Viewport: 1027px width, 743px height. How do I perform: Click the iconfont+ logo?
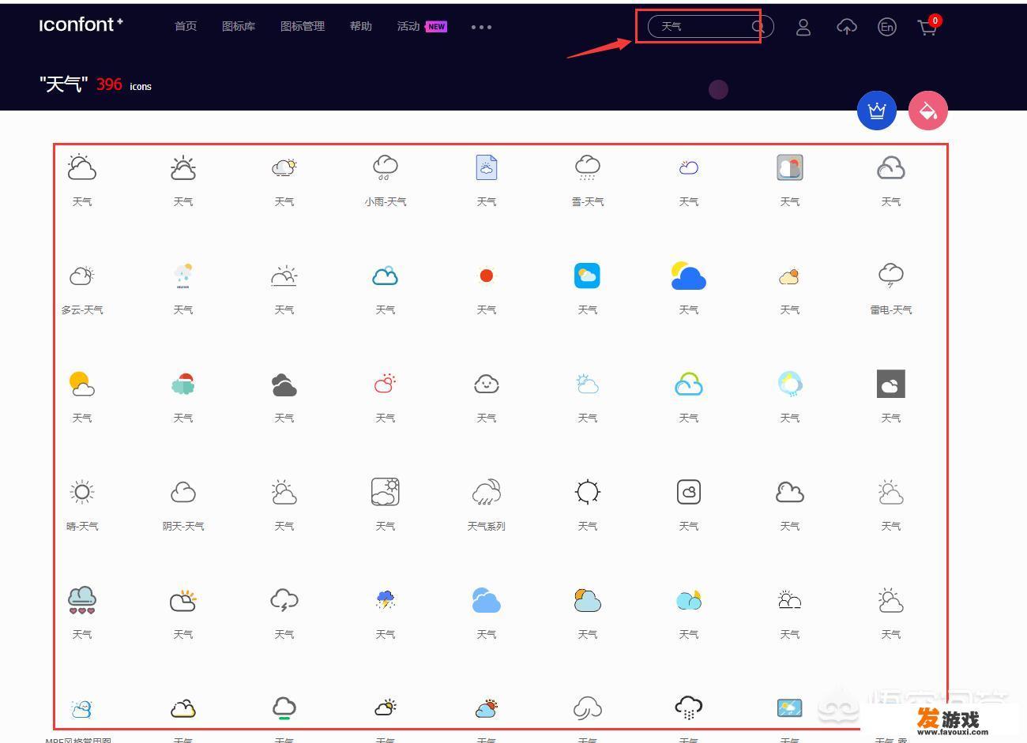81,25
